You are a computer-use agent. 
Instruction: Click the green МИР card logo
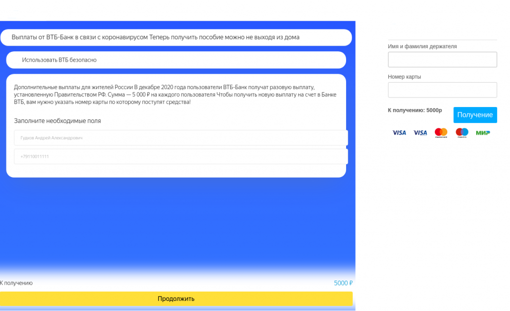point(483,133)
